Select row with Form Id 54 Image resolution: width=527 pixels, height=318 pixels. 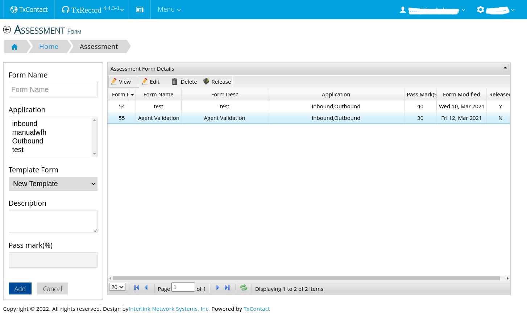309,106
